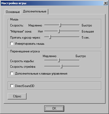The image size is (109, 114).
Task: Select the Дополнительные tab
Action: pos(34,11)
